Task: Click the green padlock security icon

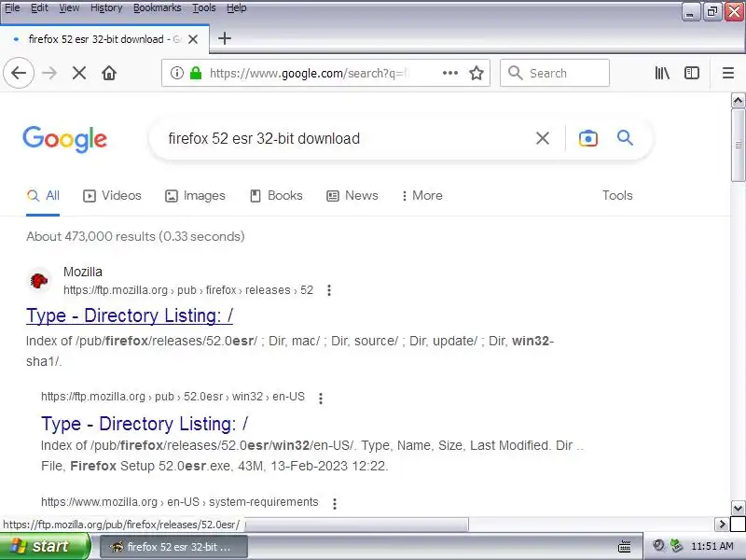Action: pos(196,73)
